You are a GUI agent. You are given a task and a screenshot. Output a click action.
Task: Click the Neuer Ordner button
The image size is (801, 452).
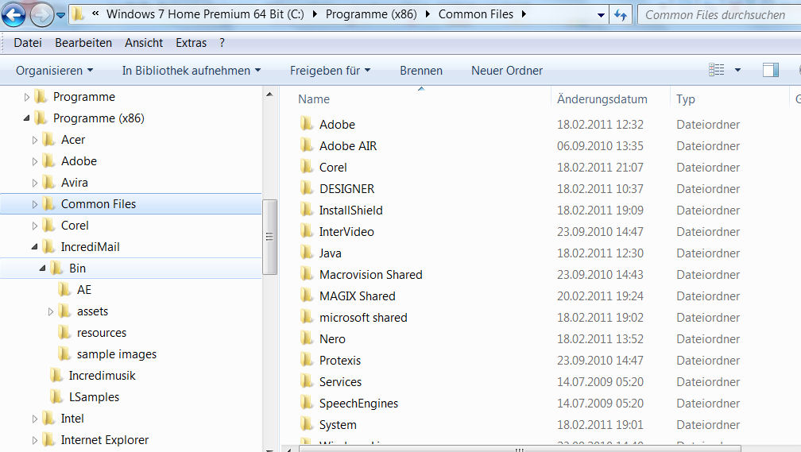point(507,71)
